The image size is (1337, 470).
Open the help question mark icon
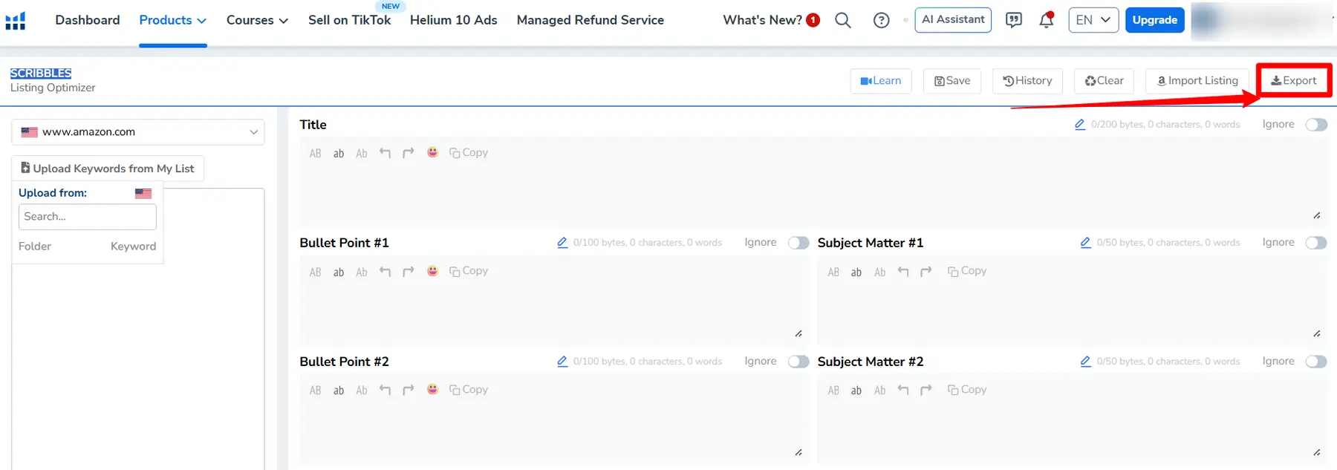pos(881,20)
